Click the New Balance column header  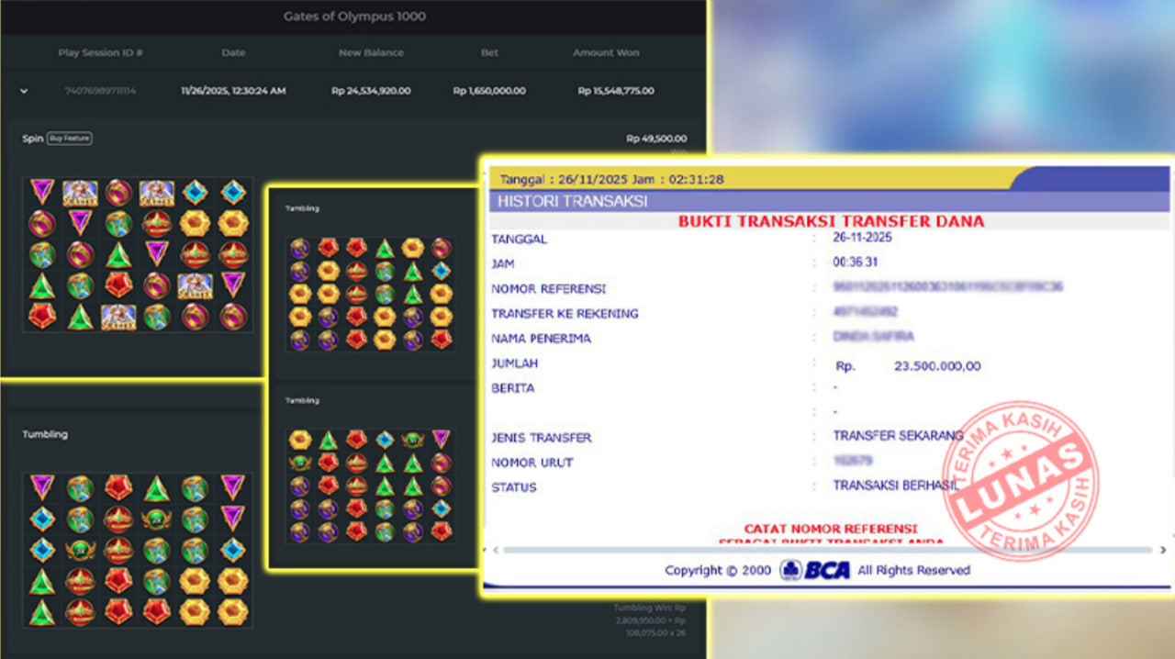pyautogui.click(x=371, y=53)
